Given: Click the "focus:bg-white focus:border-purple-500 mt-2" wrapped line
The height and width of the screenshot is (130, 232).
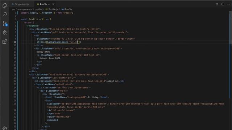Looking at the screenshot, I should point(76,107).
